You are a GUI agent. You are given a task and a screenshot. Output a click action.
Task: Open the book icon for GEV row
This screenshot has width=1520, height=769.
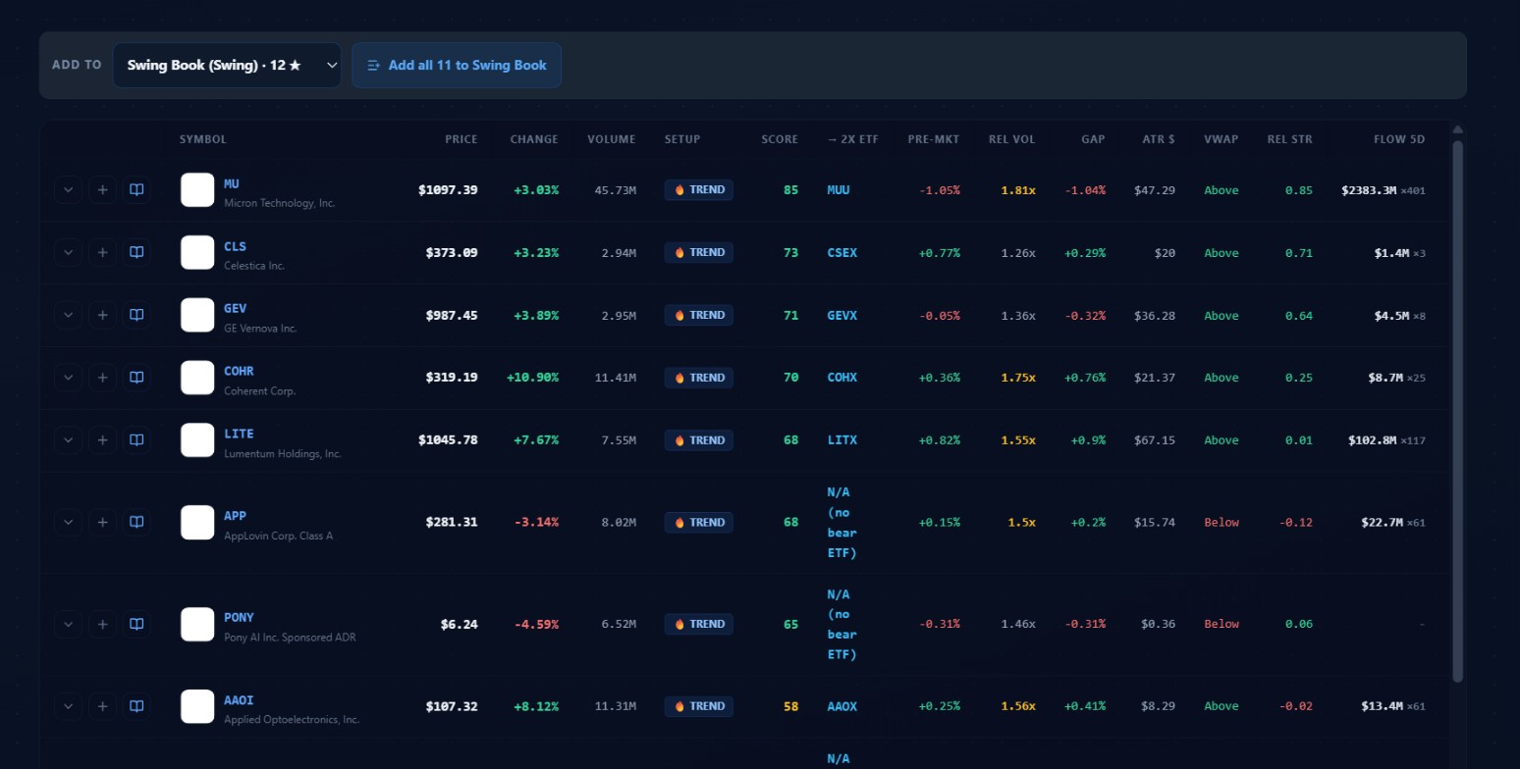136,315
